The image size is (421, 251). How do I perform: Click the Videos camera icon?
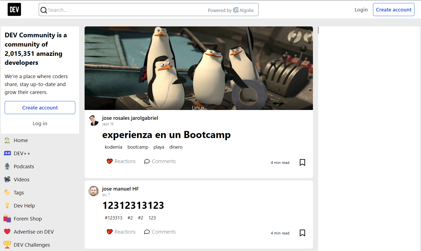point(7,179)
